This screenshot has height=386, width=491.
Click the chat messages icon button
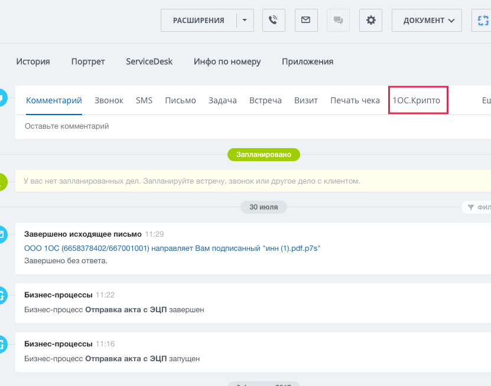click(338, 20)
